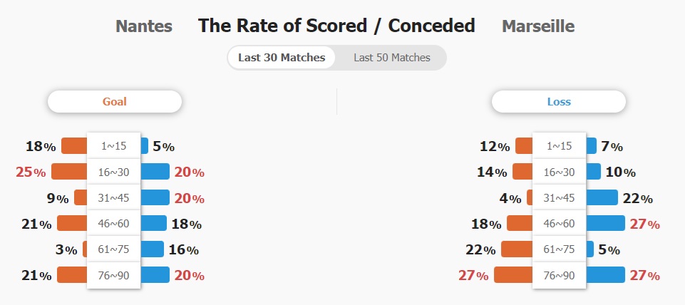Select the Goal 16~30 interval label
The height and width of the screenshot is (305, 685).
pos(113,172)
